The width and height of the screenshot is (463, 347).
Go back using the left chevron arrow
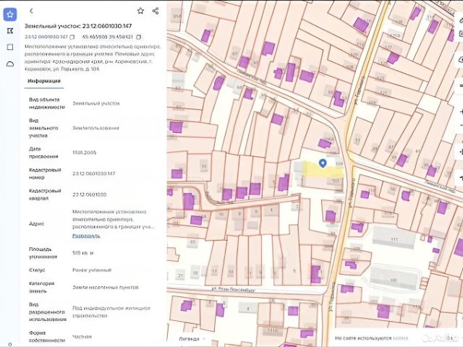tap(31, 11)
